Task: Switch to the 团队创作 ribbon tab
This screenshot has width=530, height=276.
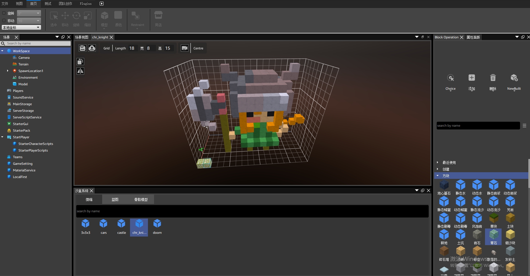Action: (65, 4)
